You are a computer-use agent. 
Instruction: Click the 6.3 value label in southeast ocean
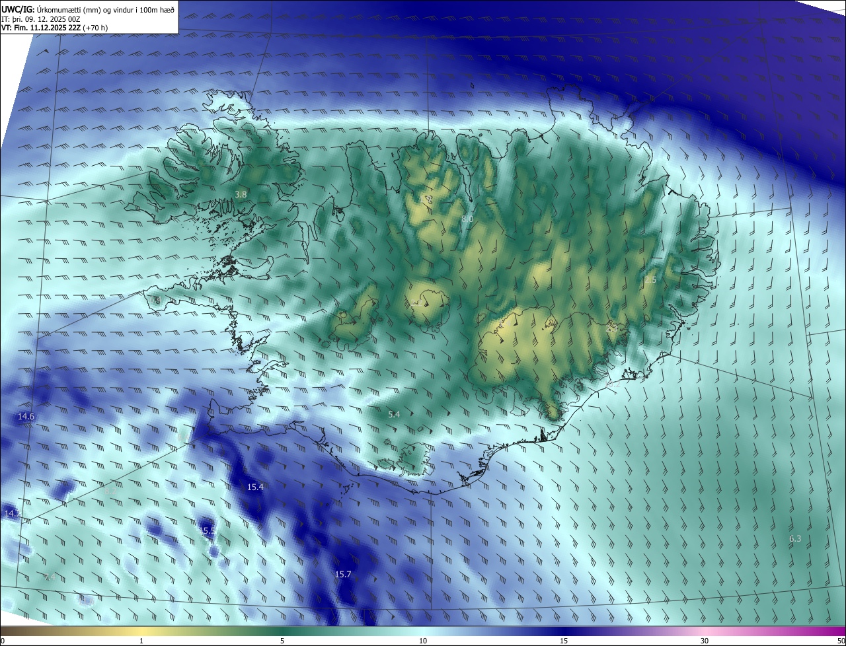(795, 539)
